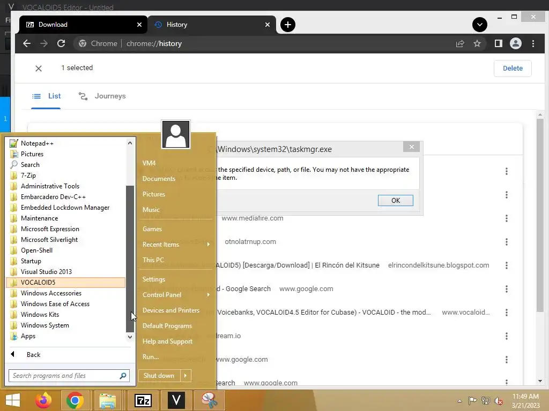Expand the Startup folder
The image size is (549, 411).
coord(65,261)
